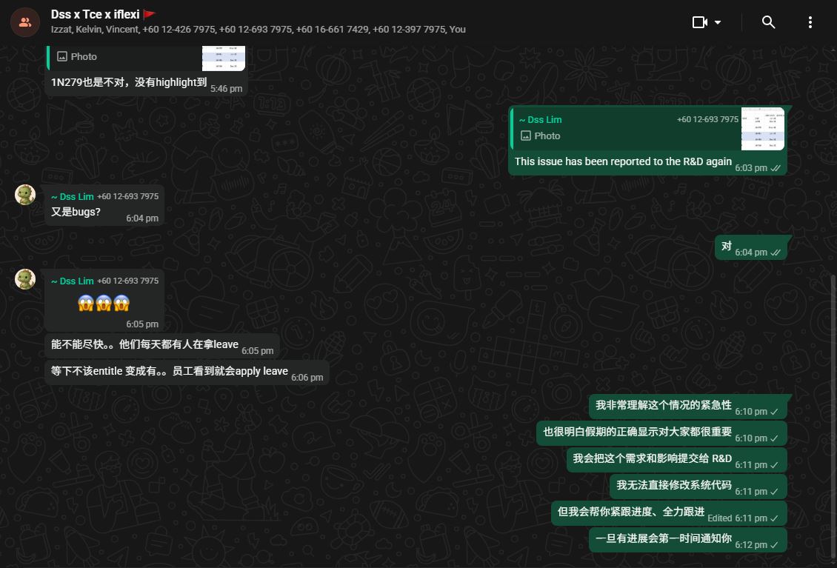Click single check mark on 6:12 pm message

tap(775, 545)
